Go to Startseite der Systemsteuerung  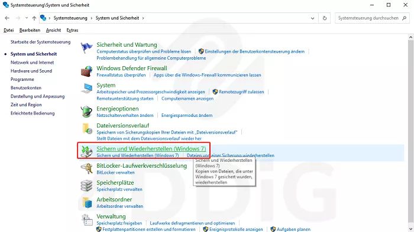pos(40,42)
